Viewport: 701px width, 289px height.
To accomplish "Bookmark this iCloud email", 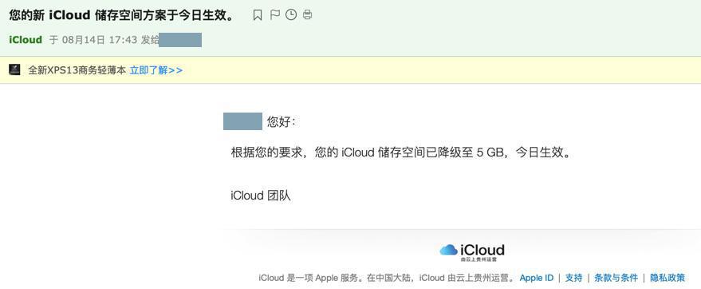I will click(258, 15).
